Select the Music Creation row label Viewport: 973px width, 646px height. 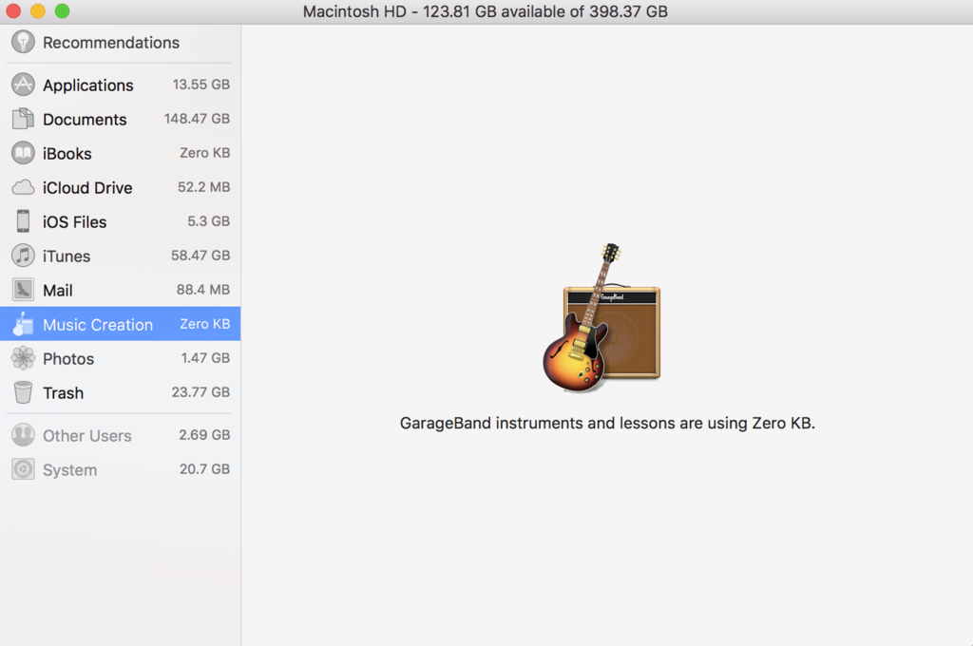pyautogui.click(x=98, y=325)
